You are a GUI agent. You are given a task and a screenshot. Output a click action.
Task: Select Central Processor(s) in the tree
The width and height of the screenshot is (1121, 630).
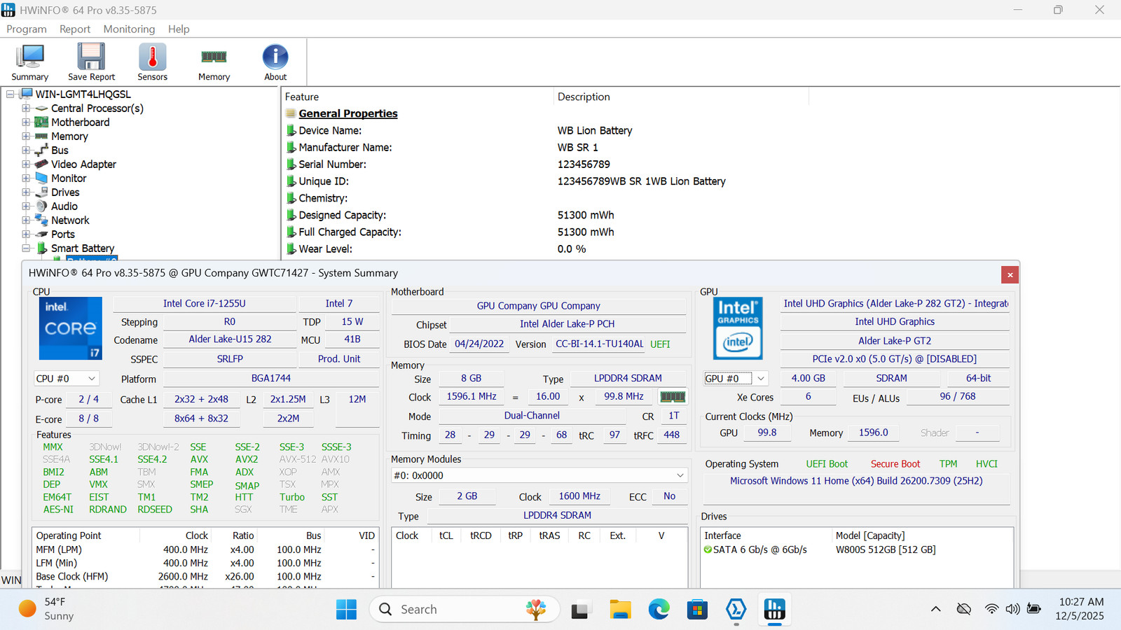click(x=97, y=108)
